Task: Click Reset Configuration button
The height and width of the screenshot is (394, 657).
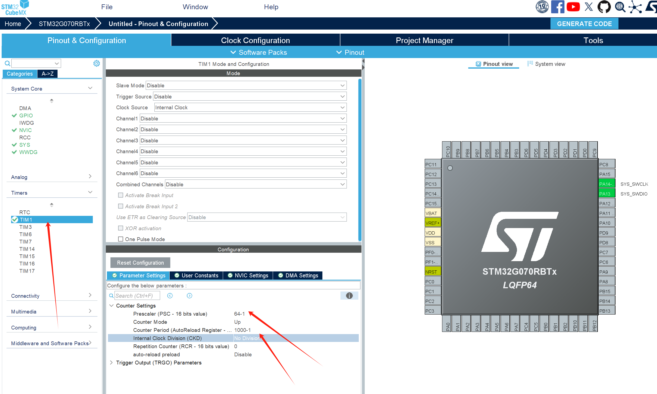Action: (x=140, y=262)
